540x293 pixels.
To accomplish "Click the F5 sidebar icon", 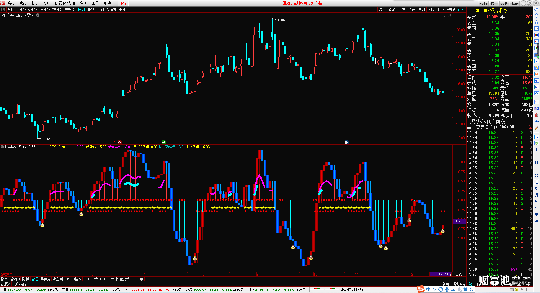I will pos(537,137).
